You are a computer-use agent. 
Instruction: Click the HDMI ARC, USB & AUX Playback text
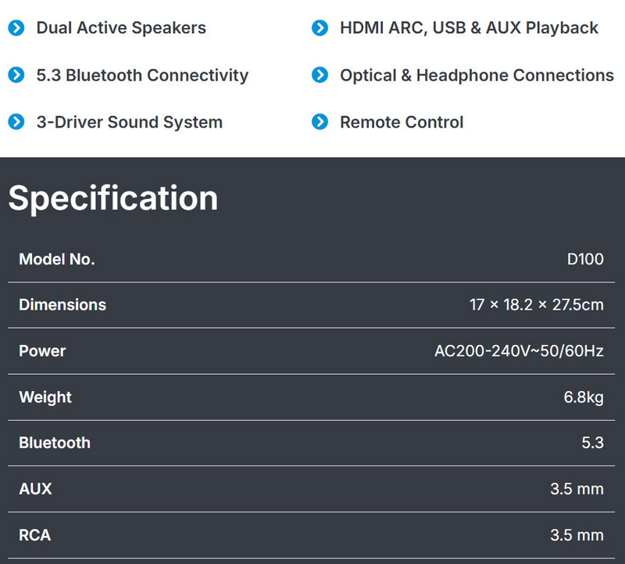pyautogui.click(x=469, y=28)
